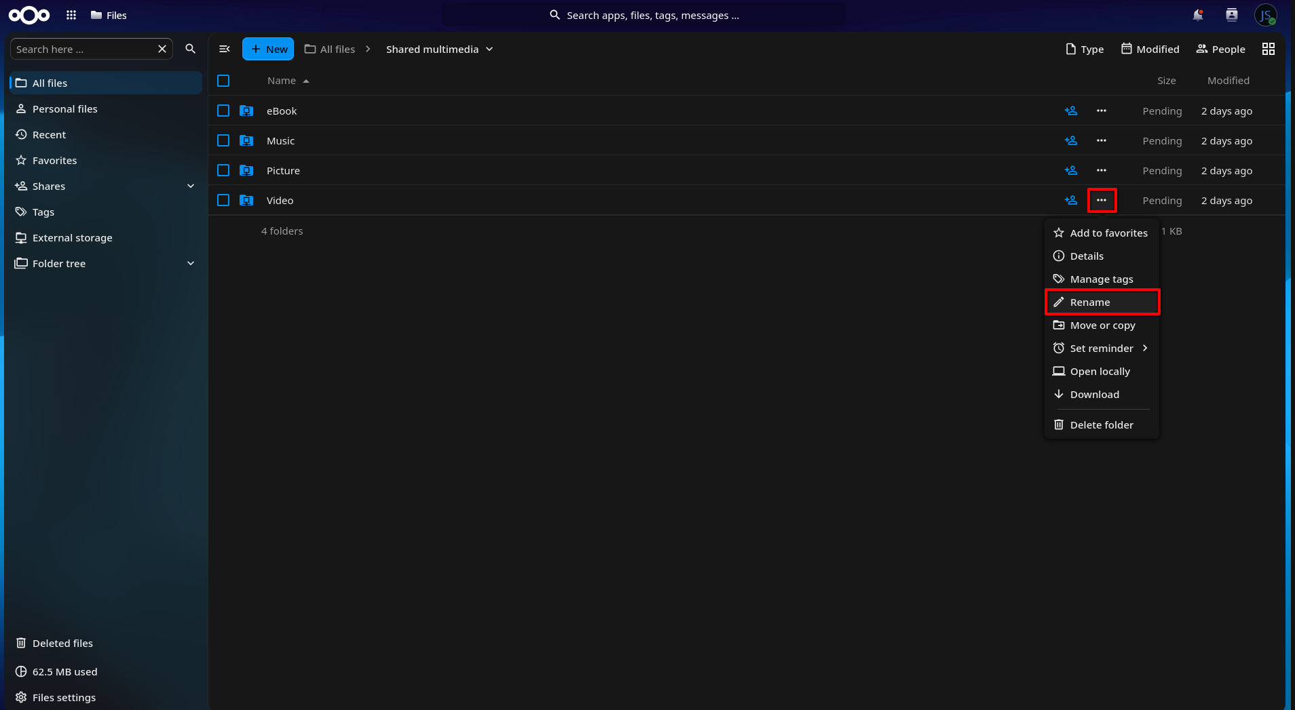Screen dimensions: 1295x710
Task: Share the eBook folder
Action: (1071, 111)
